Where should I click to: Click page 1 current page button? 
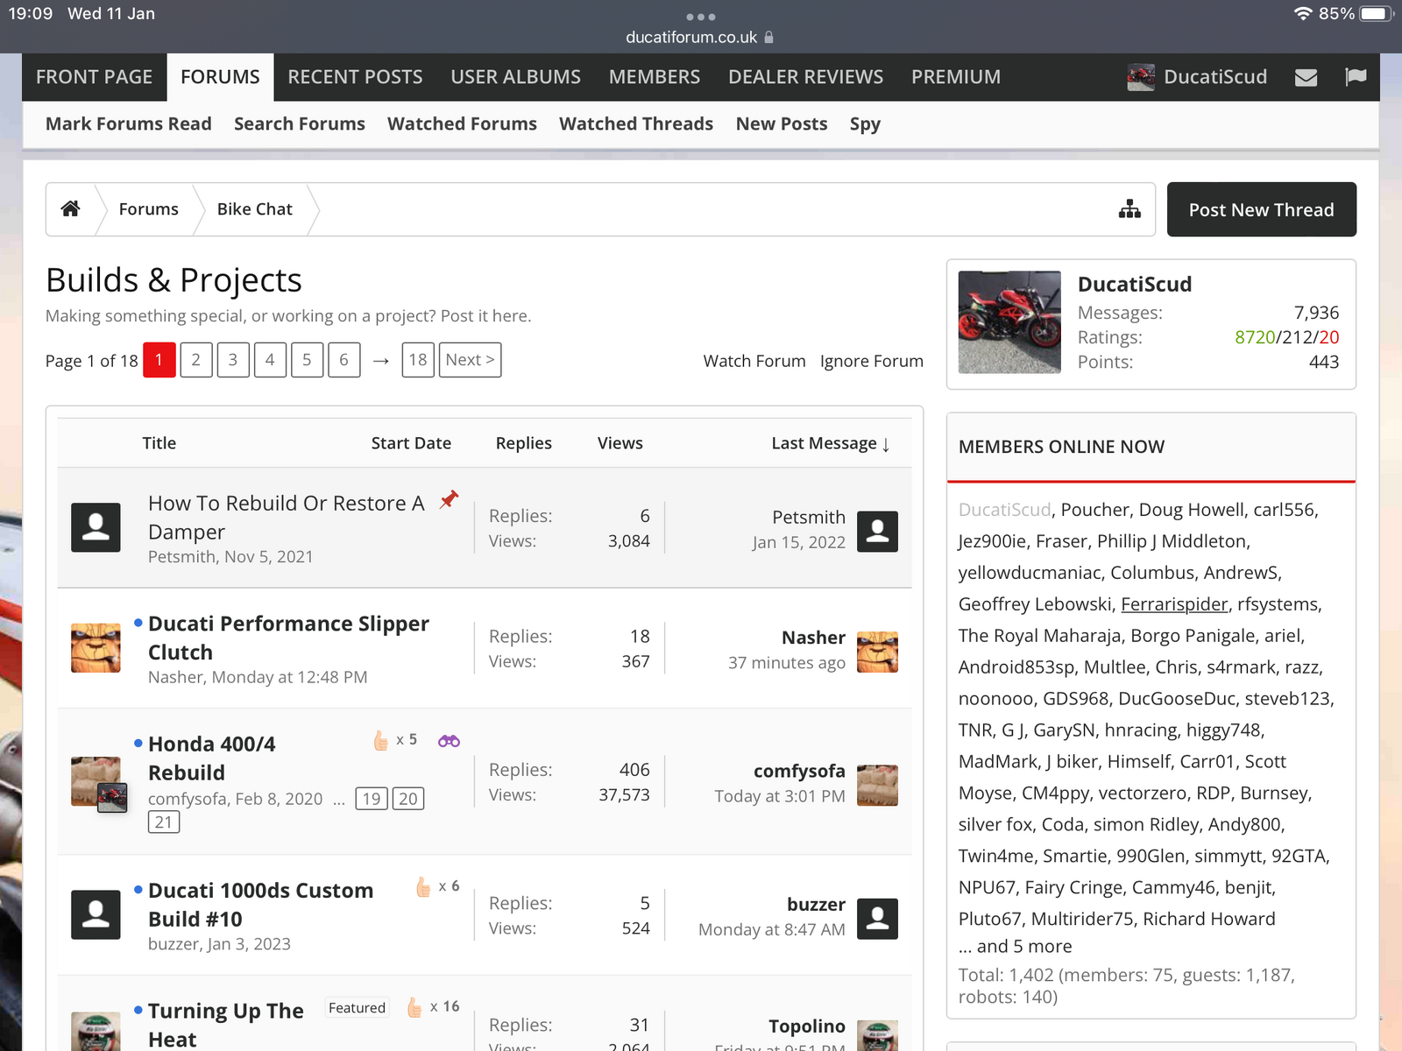point(159,360)
